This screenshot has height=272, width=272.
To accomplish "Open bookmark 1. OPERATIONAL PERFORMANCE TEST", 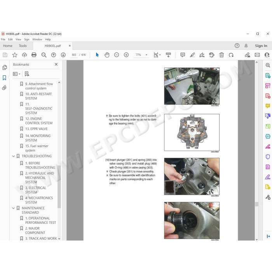I will [40, 220].
